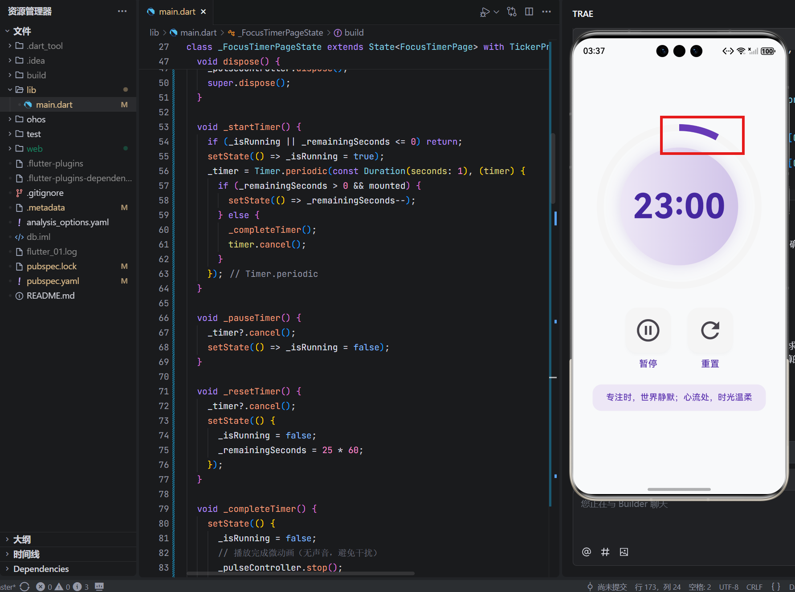795x592 pixels.
Task: Click the keyboard layout icon in the status bar
Action: point(99,587)
